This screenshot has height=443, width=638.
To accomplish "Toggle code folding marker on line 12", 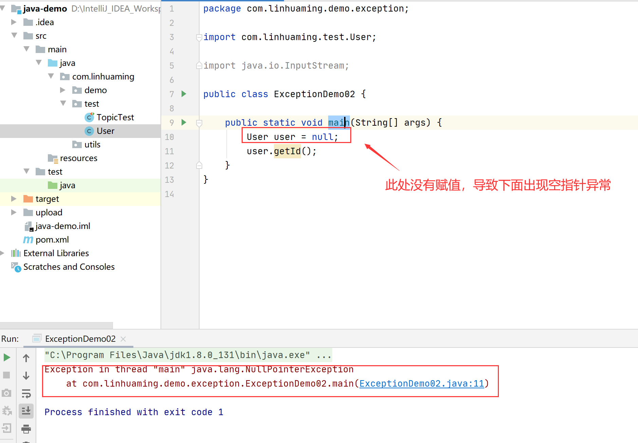I will pyautogui.click(x=199, y=165).
